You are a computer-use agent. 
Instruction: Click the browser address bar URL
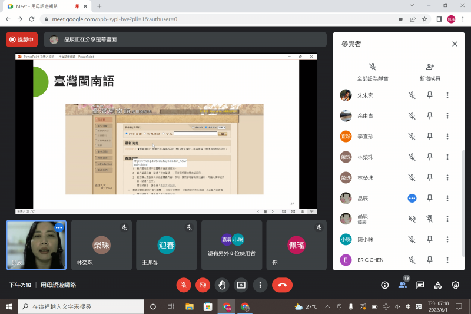coord(114,19)
